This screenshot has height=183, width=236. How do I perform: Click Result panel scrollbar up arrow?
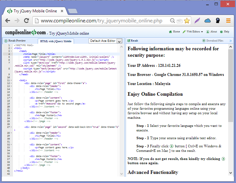point(230,47)
